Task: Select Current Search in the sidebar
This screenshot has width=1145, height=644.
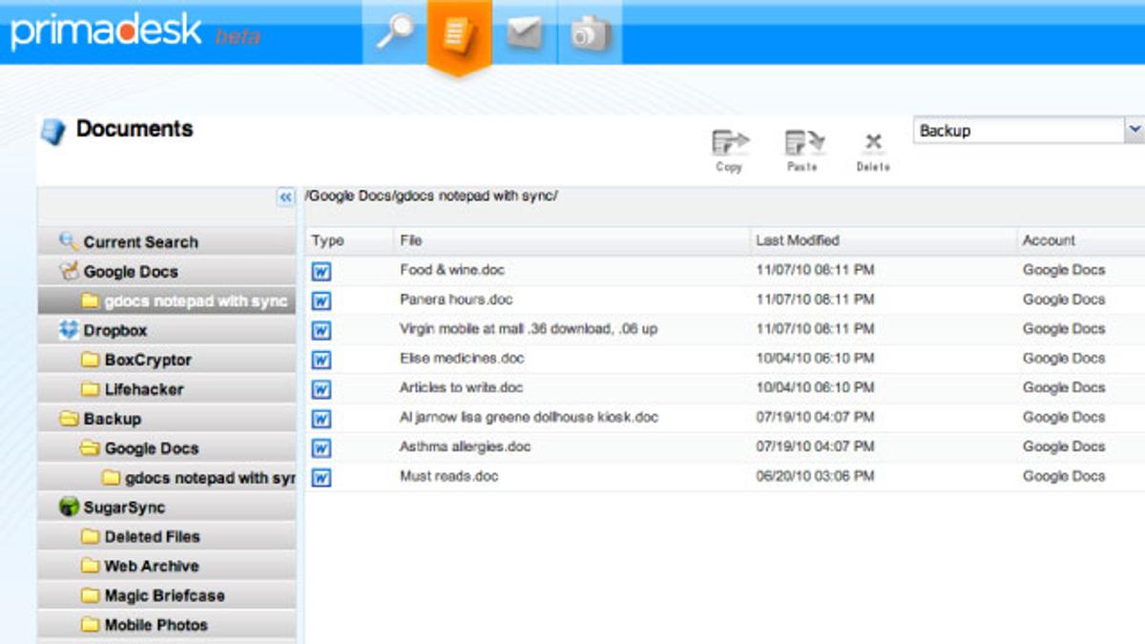Action: [140, 242]
